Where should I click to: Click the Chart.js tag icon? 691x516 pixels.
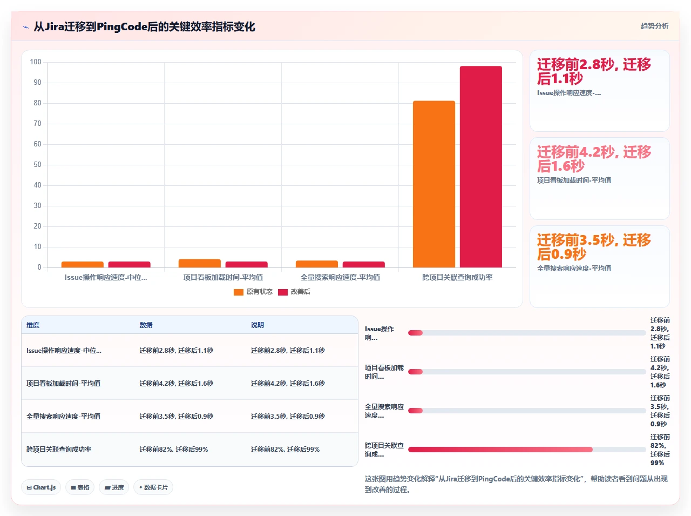pos(29,487)
